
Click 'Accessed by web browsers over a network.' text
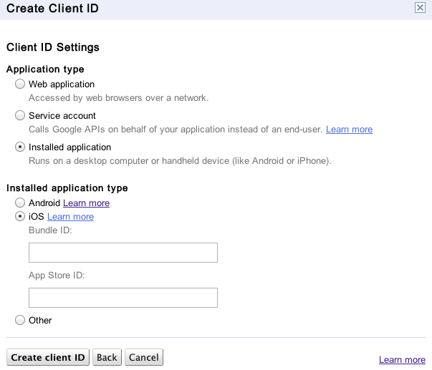click(118, 98)
